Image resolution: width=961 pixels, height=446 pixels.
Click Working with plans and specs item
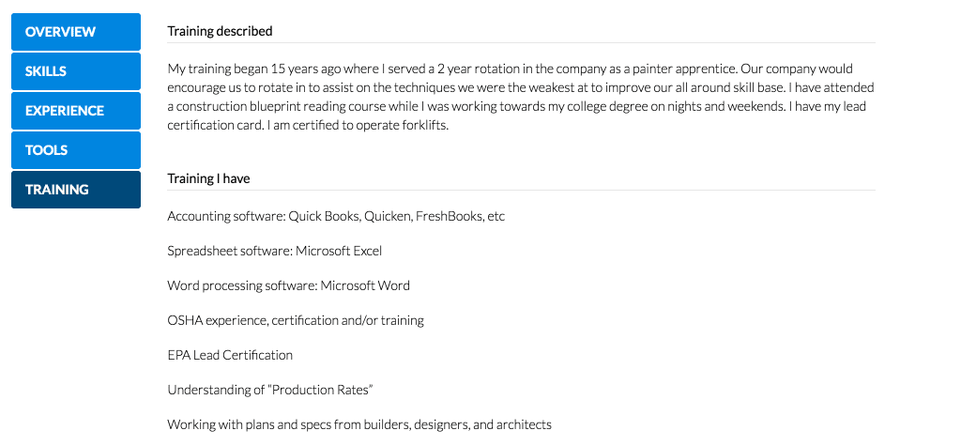coord(359,424)
